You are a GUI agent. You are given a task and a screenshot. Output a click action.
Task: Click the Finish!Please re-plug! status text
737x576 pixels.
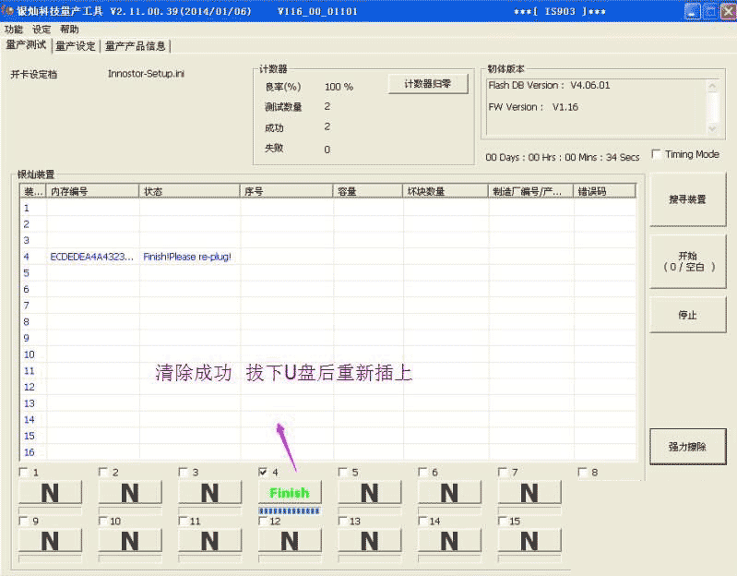187,257
